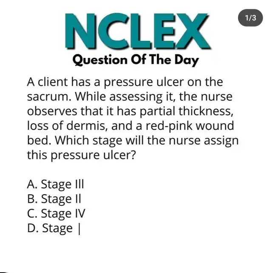Select answer A. Stage III
Viewport: 272px width, 273px height.
click(x=56, y=185)
